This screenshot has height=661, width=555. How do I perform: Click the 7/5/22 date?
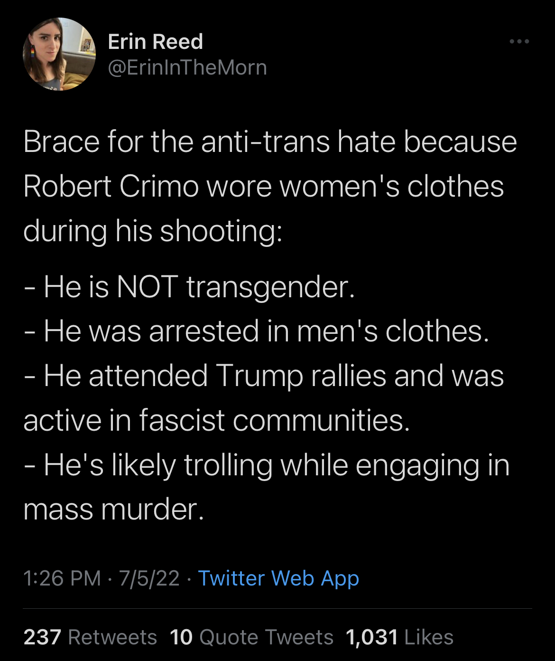pyautogui.click(x=149, y=578)
